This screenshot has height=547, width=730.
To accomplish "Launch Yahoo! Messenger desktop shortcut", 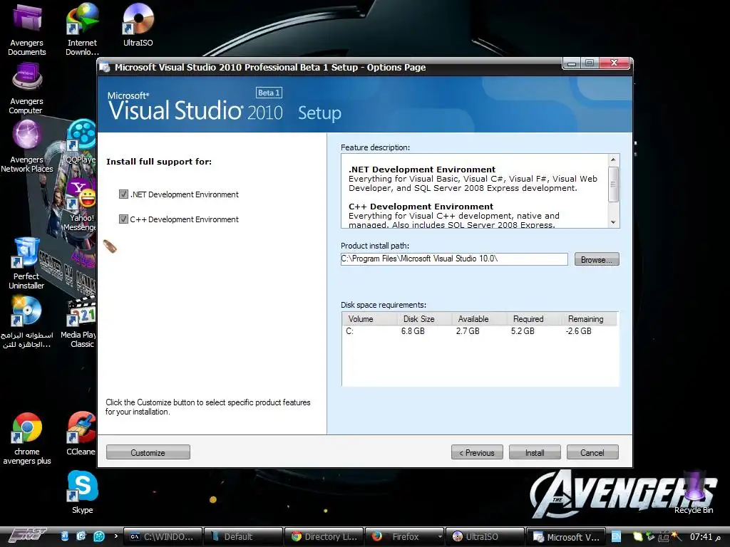I will [81, 204].
